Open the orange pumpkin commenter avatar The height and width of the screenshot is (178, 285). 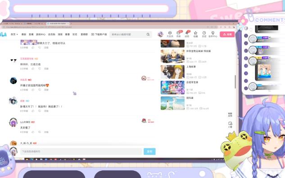(13, 143)
